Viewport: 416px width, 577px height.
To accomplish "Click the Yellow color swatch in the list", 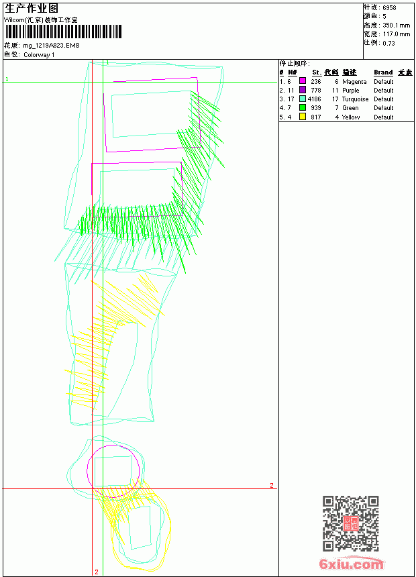I will point(302,117).
